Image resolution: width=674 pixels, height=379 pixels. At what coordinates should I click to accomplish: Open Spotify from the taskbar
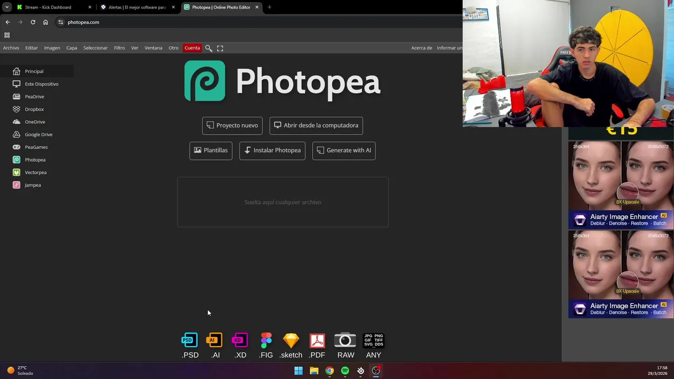click(345, 371)
